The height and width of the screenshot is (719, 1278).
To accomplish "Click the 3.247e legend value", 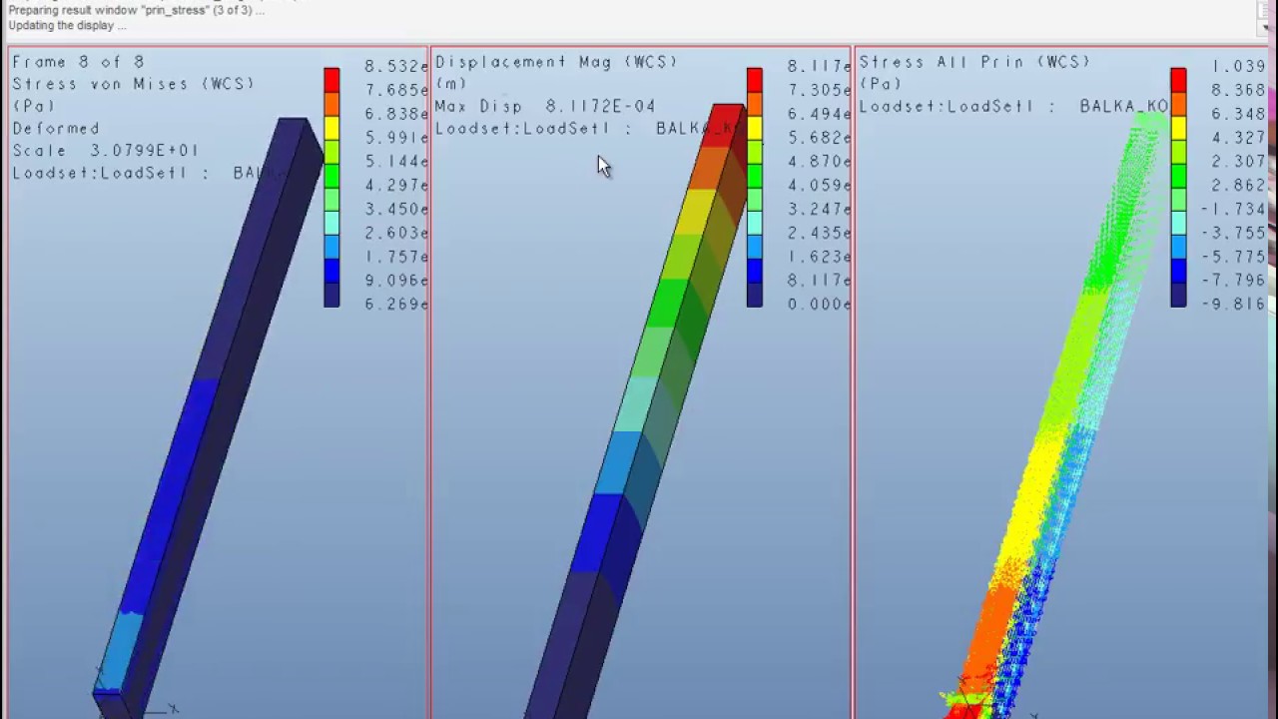I will [820, 210].
